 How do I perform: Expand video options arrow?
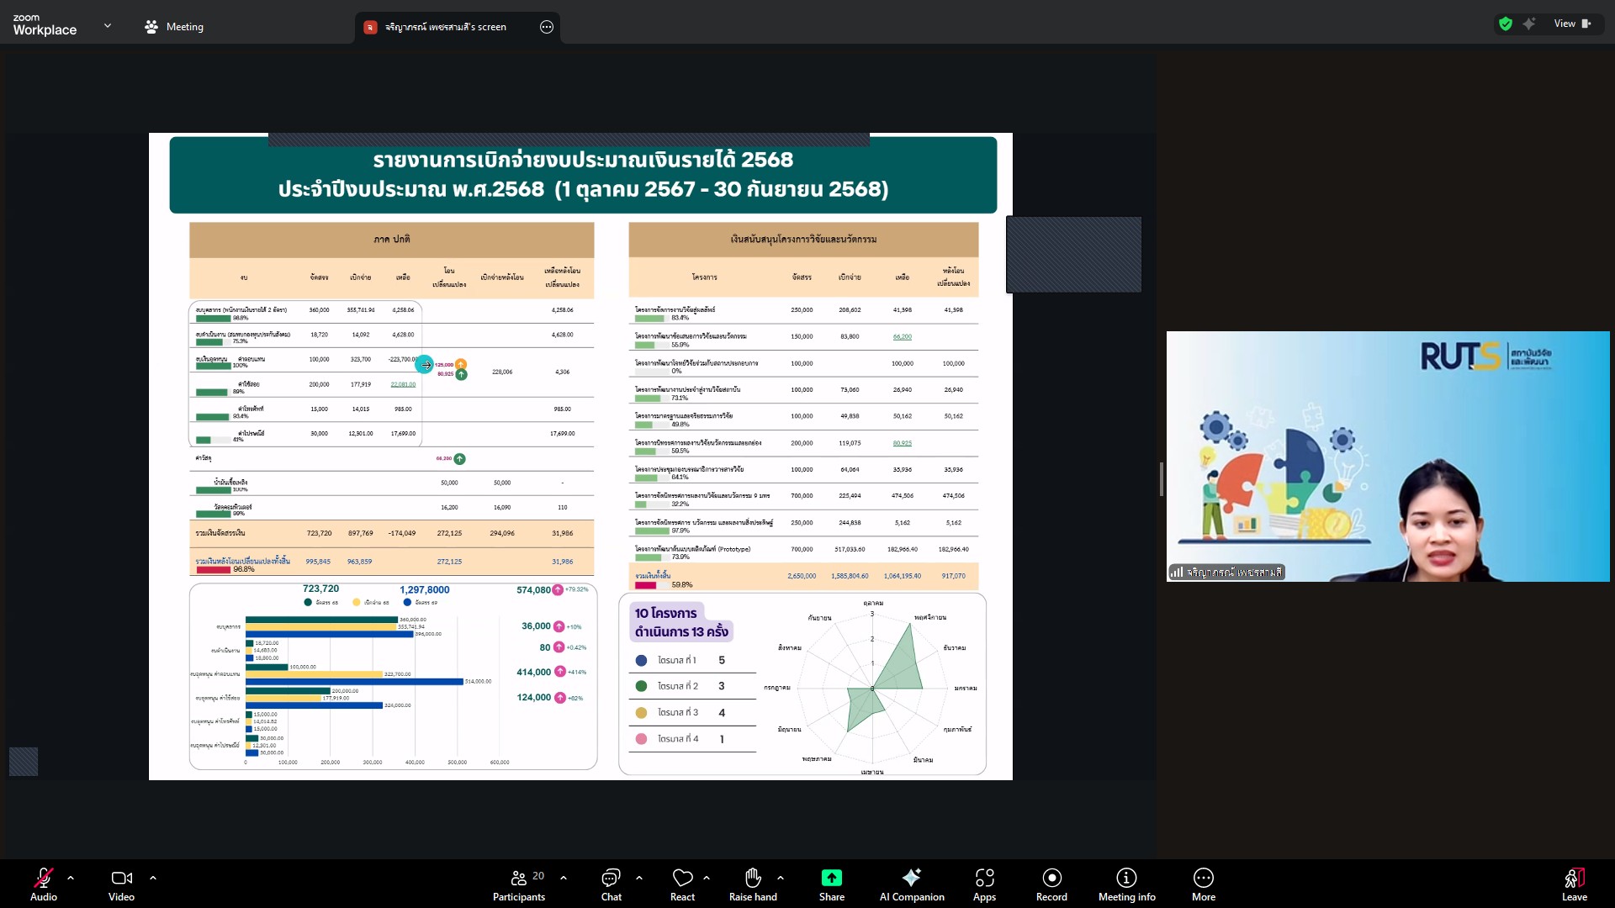point(153,878)
